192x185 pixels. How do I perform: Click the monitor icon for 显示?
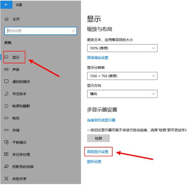point(6,57)
